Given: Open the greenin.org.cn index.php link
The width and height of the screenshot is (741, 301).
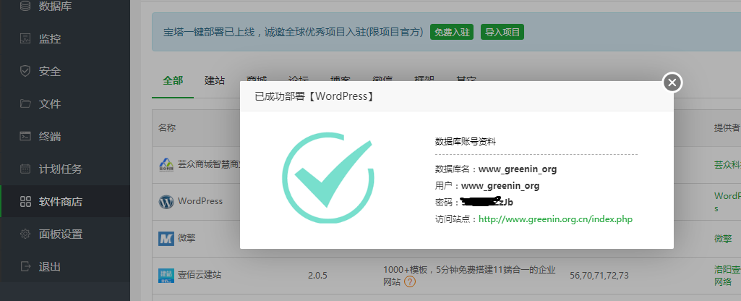Looking at the screenshot, I should click(x=555, y=219).
